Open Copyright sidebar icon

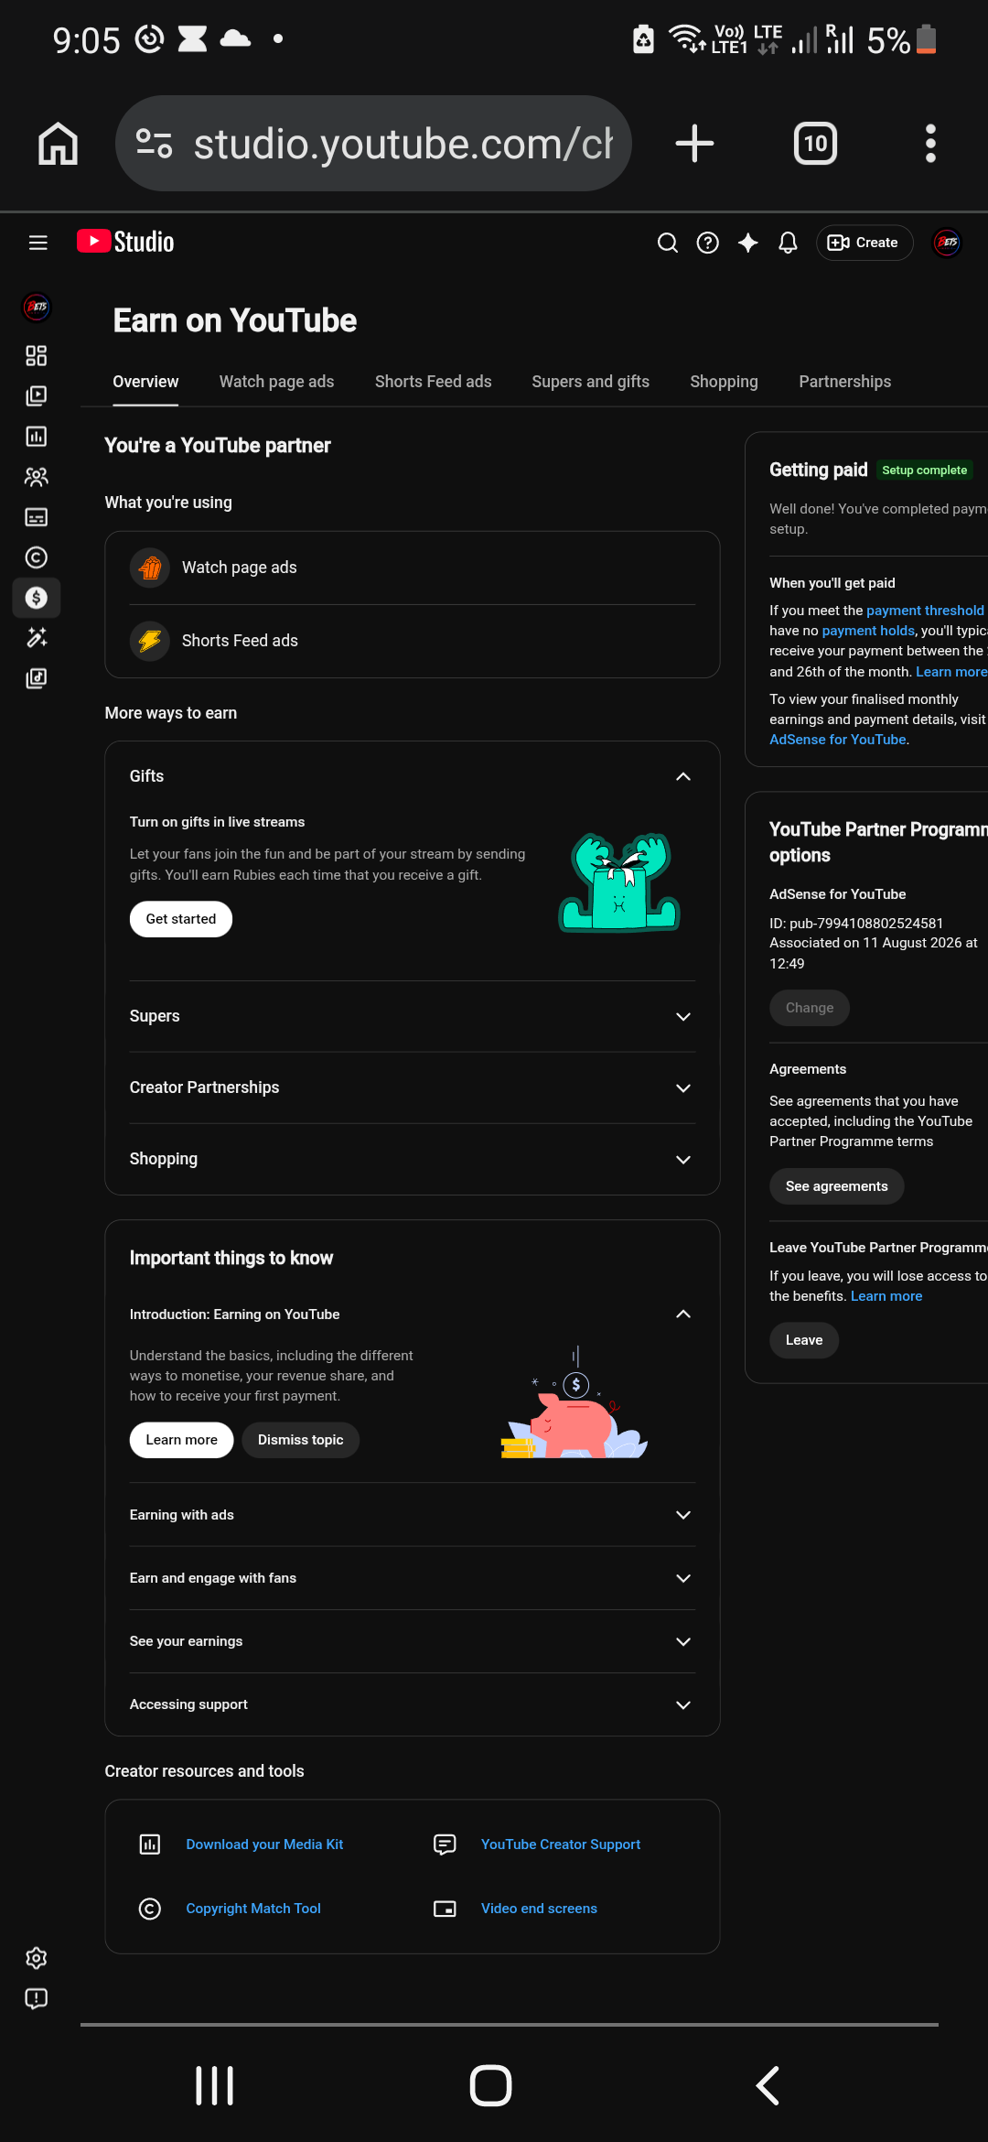point(37,557)
